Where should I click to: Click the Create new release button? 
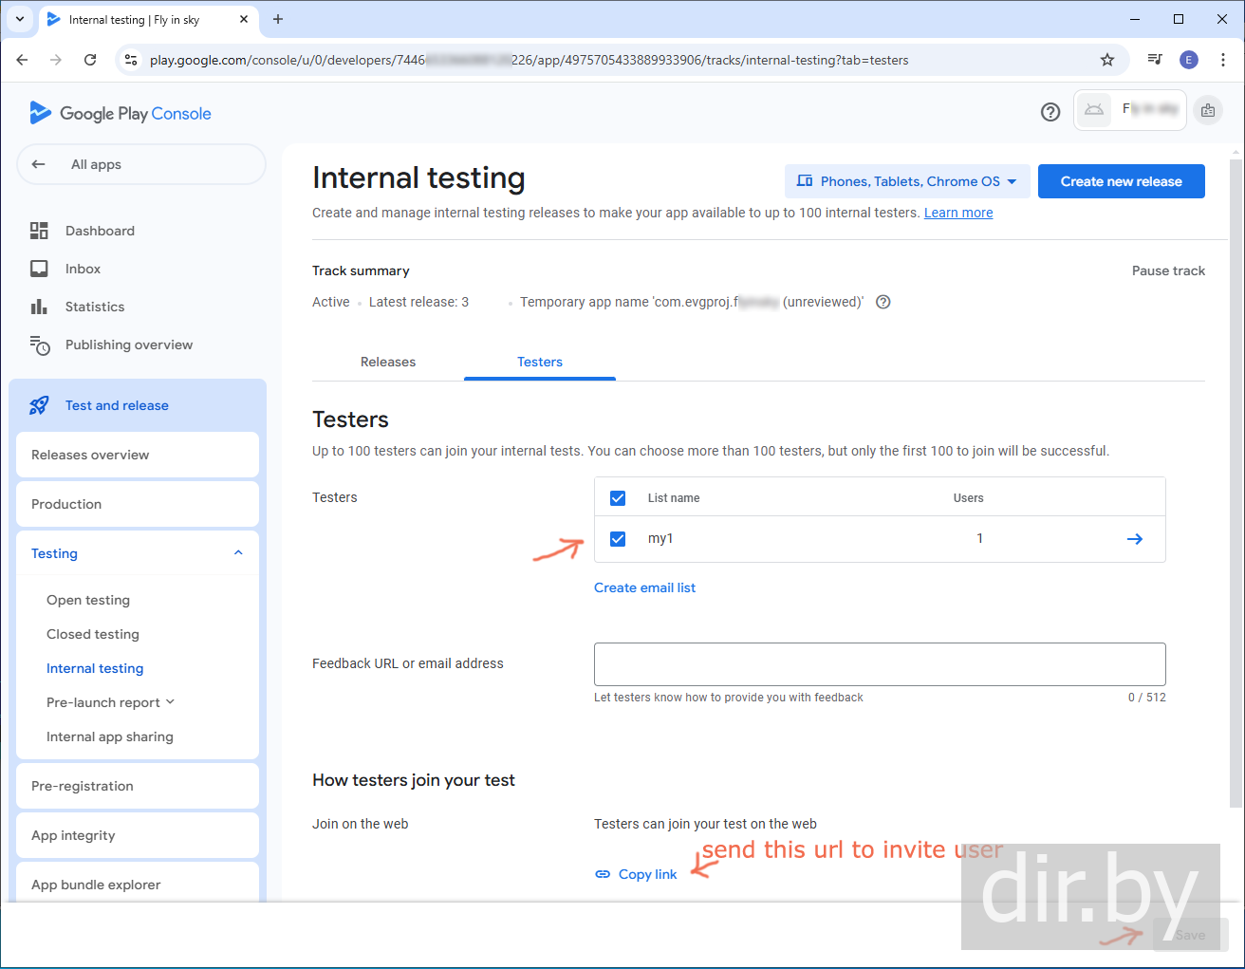tap(1121, 181)
